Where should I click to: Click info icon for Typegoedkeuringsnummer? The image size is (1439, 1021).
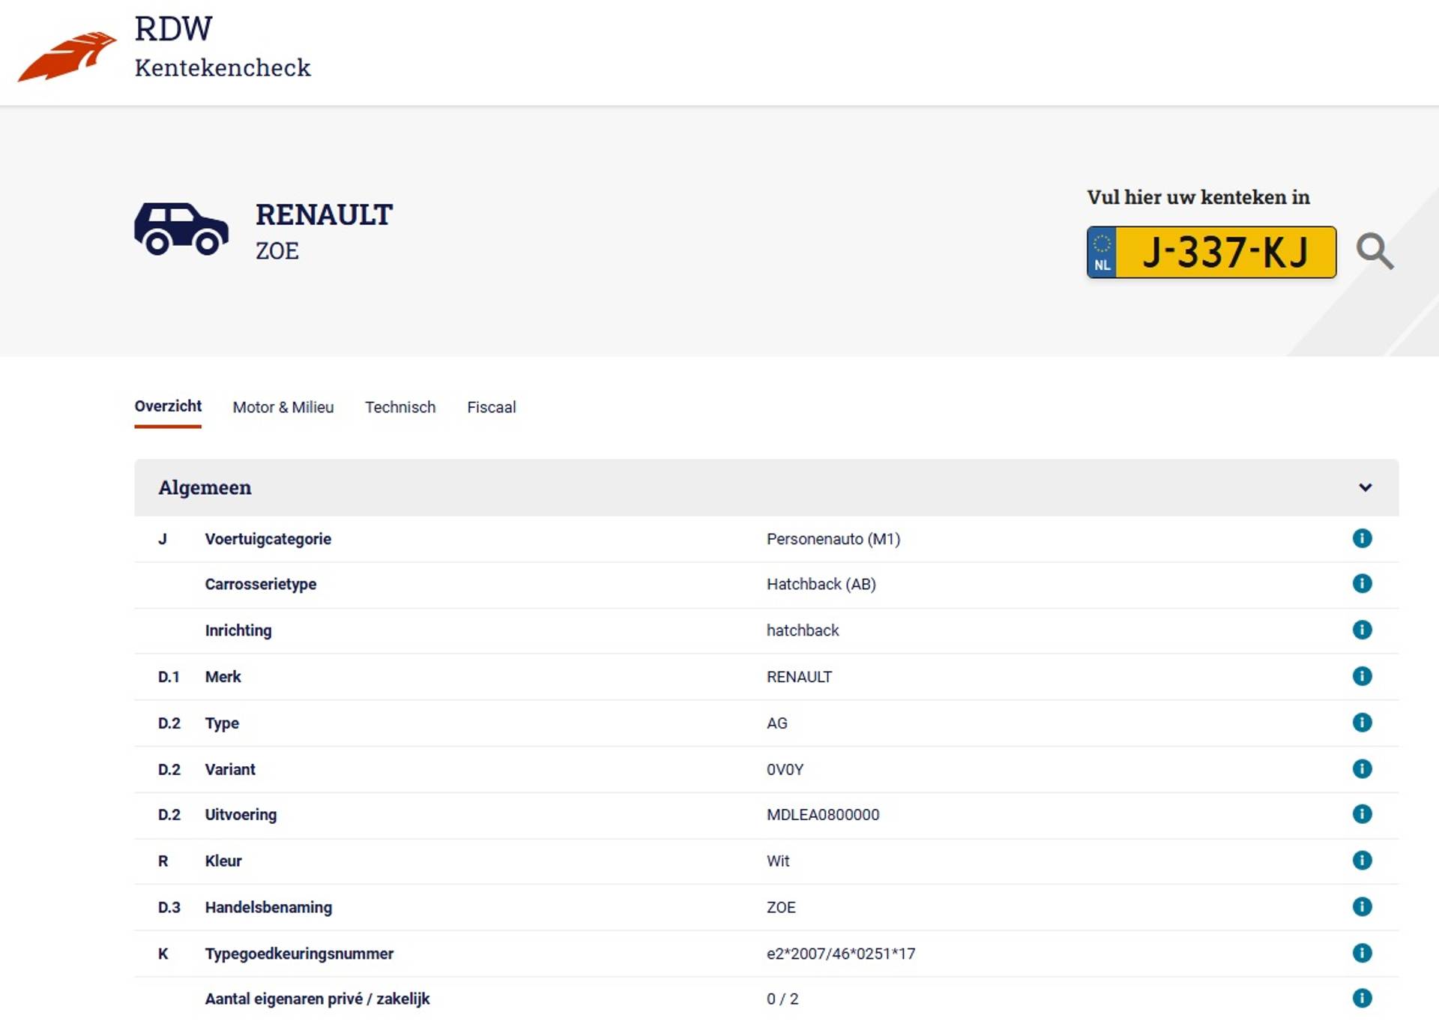1361,953
